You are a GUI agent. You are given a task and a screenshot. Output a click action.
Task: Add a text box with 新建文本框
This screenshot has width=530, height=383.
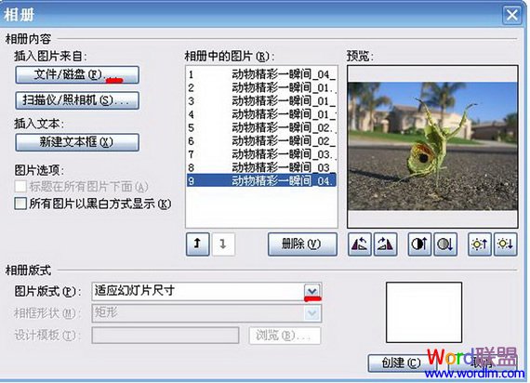tap(77, 142)
